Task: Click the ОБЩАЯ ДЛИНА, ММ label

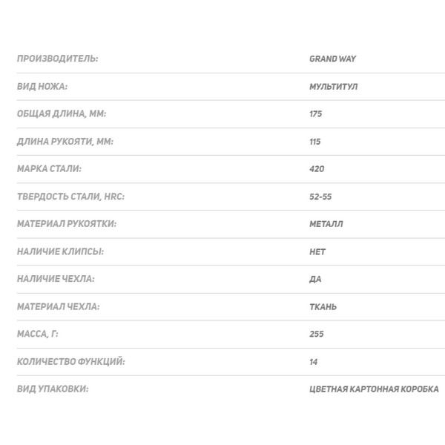Action: (x=62, y=113)
